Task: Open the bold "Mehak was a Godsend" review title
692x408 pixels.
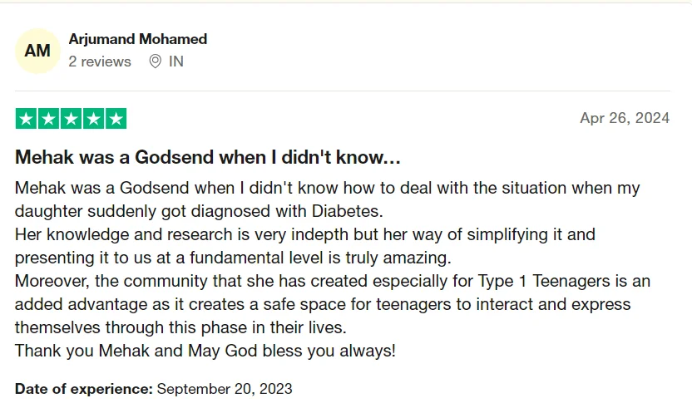Action: coord(208,157)
